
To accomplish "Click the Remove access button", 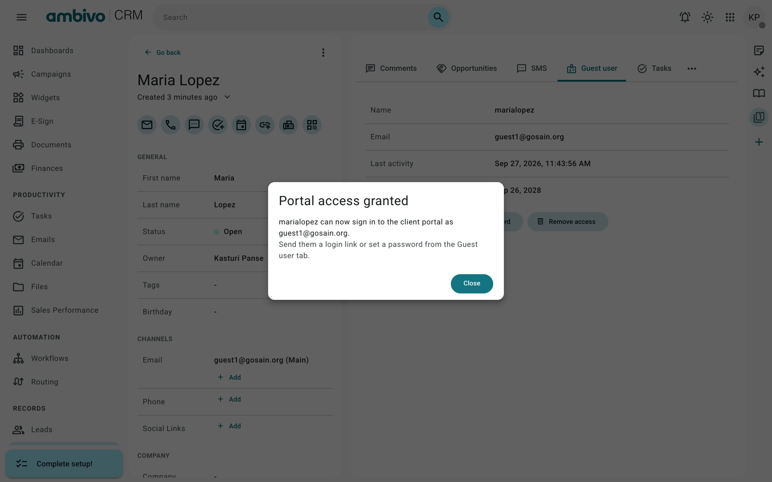I will (568, 222).
